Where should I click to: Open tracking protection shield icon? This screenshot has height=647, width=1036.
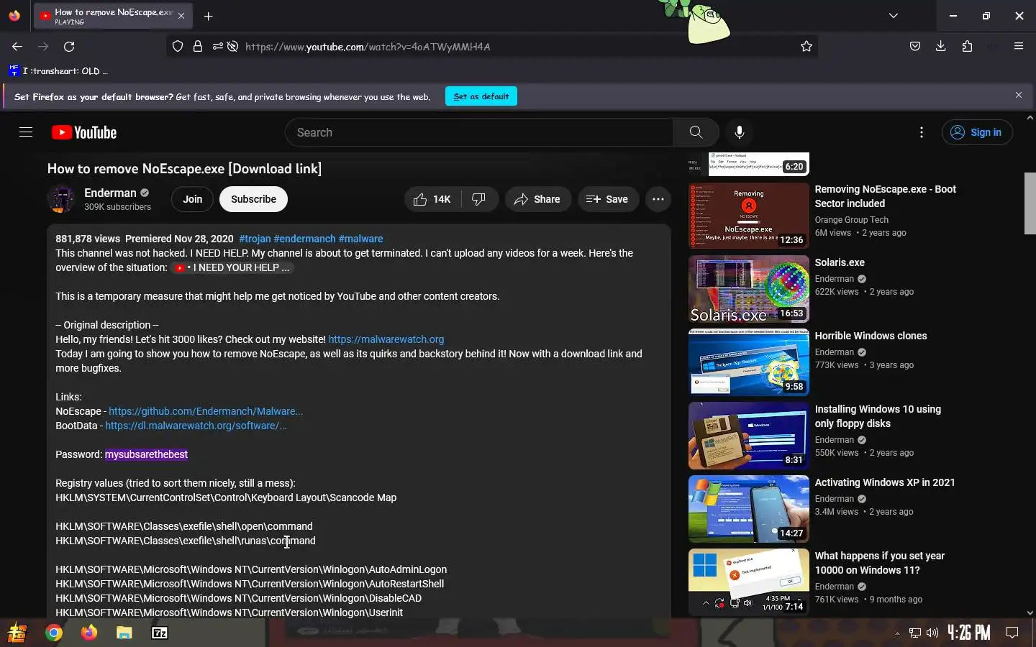[x=178, y=47]
